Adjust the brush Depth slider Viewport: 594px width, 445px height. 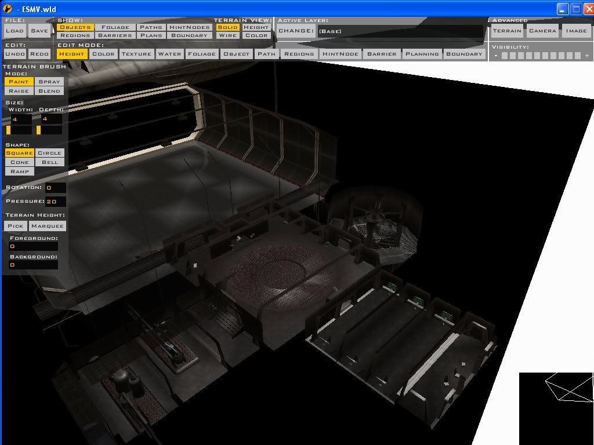49,130
